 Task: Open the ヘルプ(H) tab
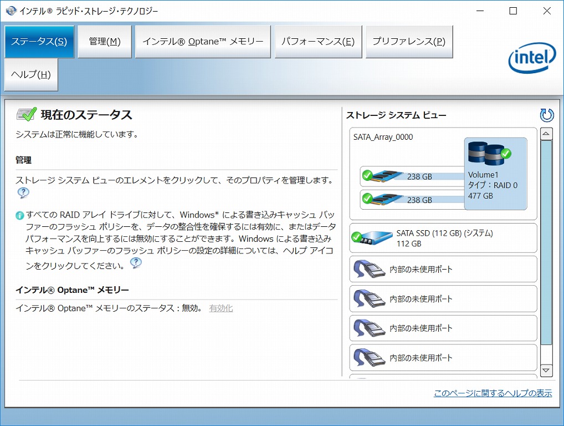click(31, 74)
